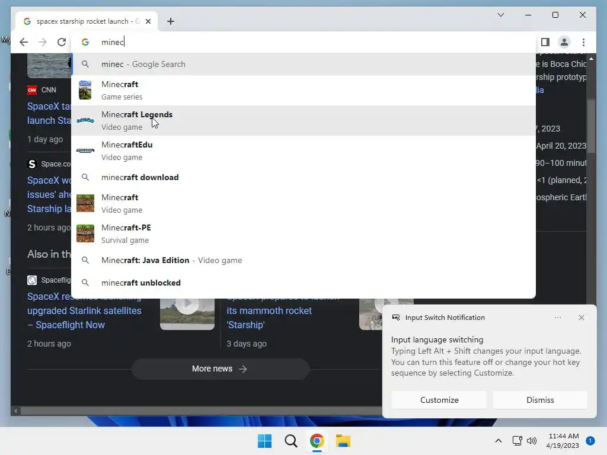Open the CNN news source
607x455 pixels.
click(42, 90)
